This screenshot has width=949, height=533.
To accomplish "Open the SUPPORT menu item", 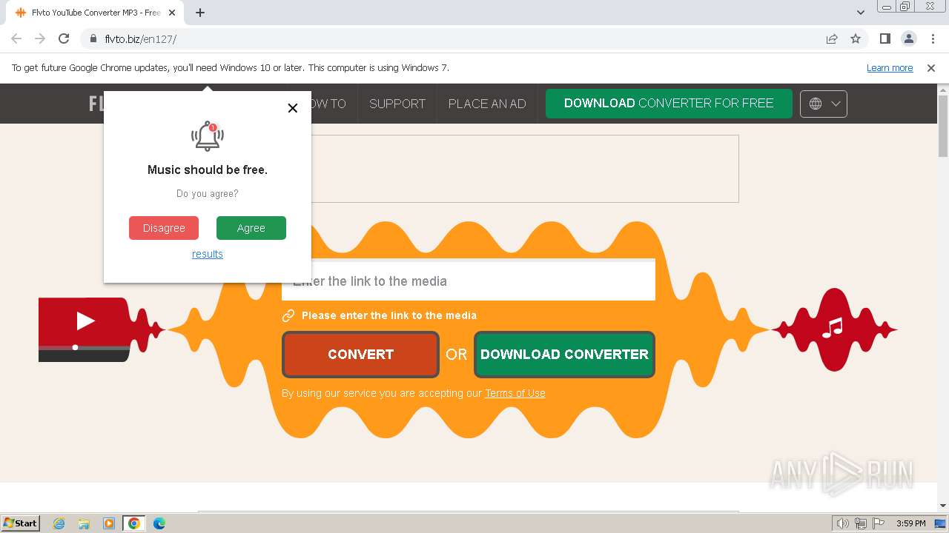I will (x=397, y=104).
